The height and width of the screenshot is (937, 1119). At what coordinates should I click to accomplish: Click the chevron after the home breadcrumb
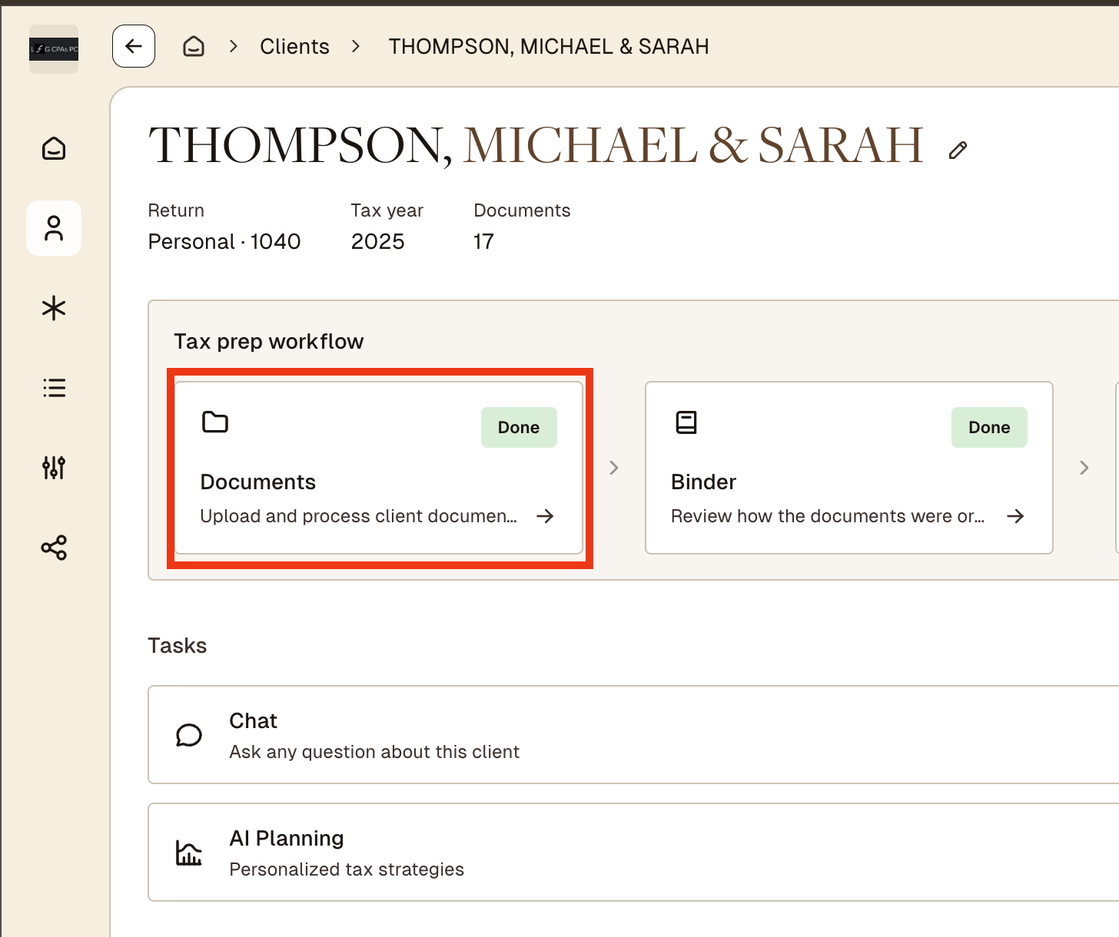tap(234, 47)
